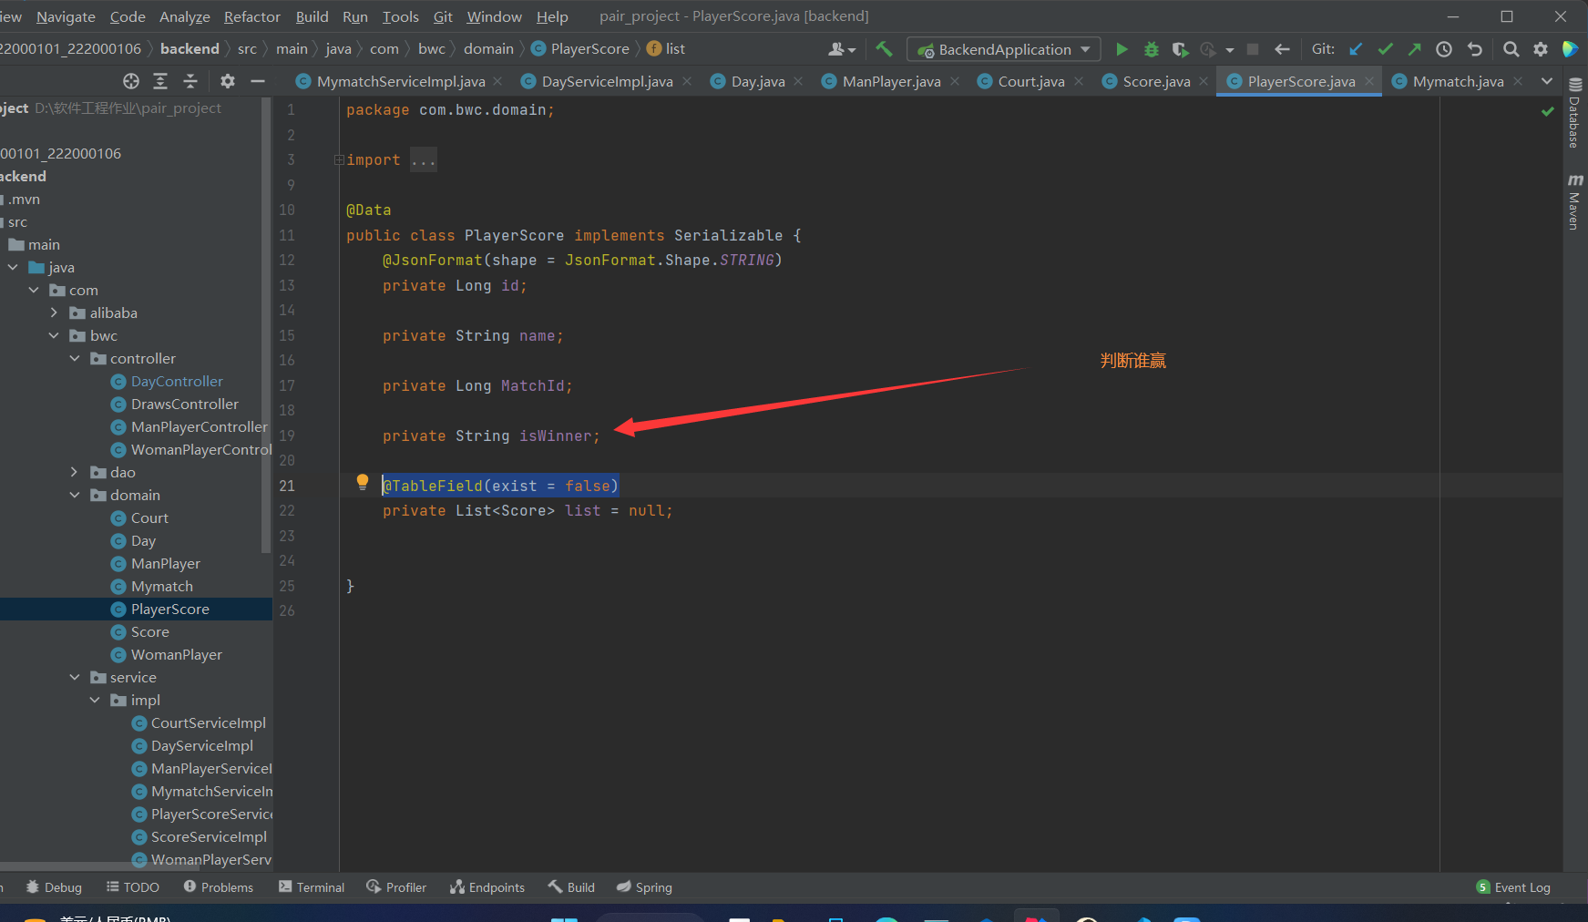Build project using the hammer icon

click(884, 49)
